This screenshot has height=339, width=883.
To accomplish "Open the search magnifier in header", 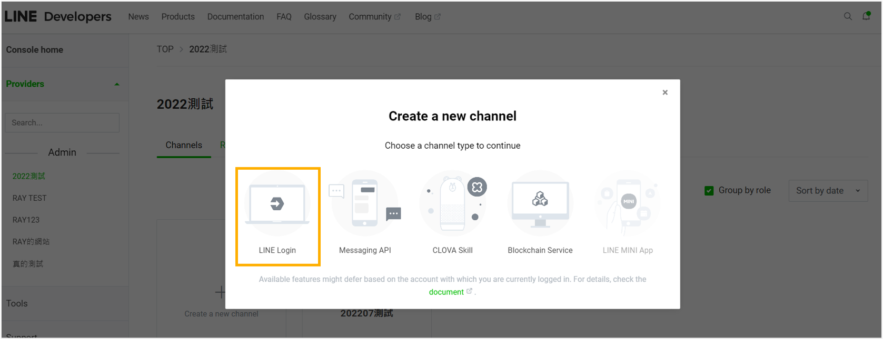I will coord(848,16).
